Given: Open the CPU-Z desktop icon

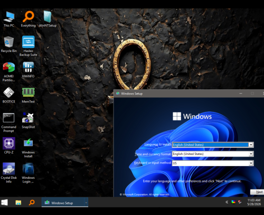Looking at the screenshot, I should (9, 146).
